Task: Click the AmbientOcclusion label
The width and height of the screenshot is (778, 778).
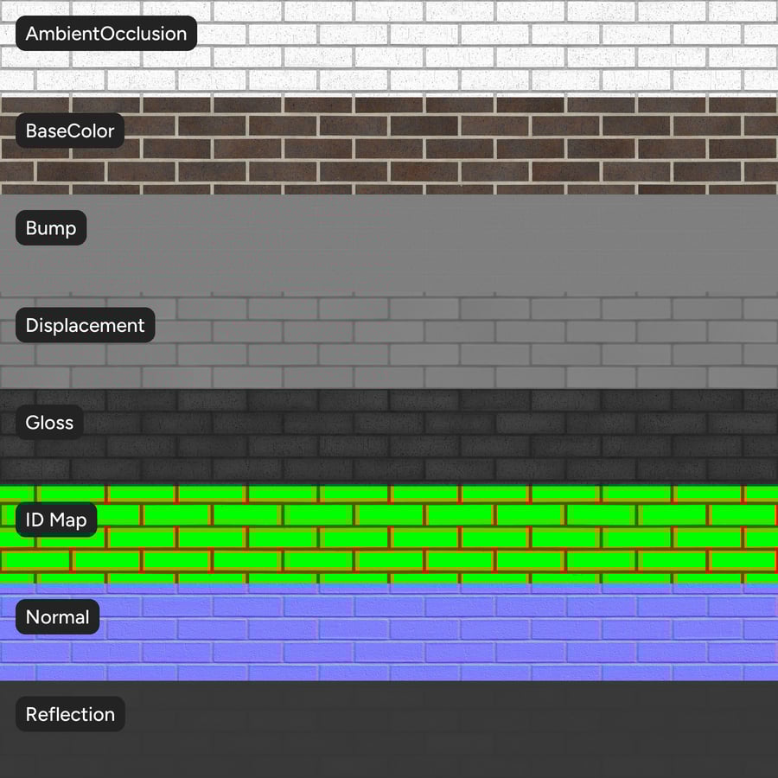Action: [x=106, y=33]
